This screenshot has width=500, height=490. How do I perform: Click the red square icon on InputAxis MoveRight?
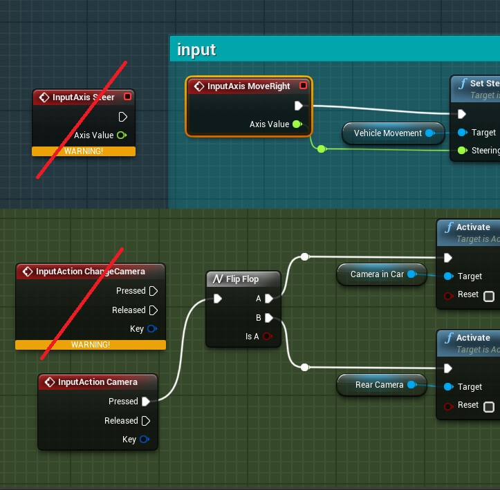303,86
